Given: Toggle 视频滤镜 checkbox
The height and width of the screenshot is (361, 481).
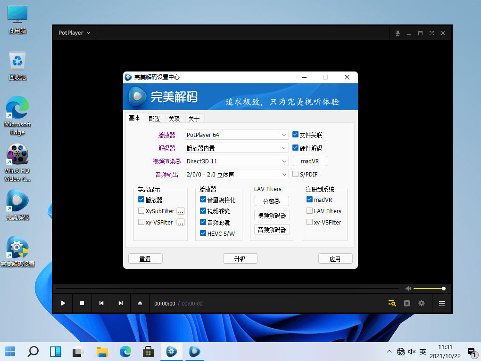Looking at the screenshot, I should [203, 211].
